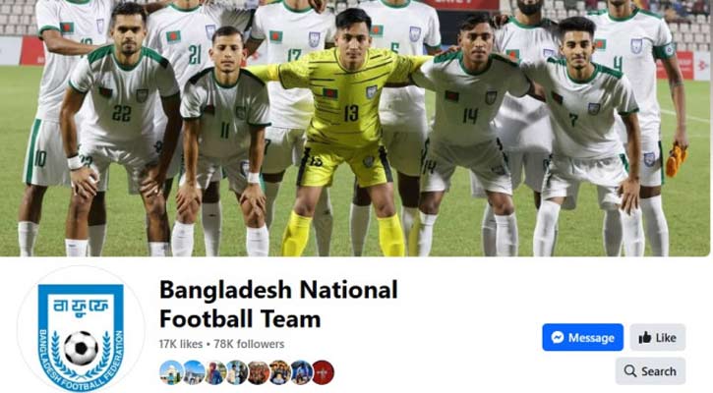Open the seventh follower avatar in blue
This screenshot has width=713, height=393.
point(302,372)
